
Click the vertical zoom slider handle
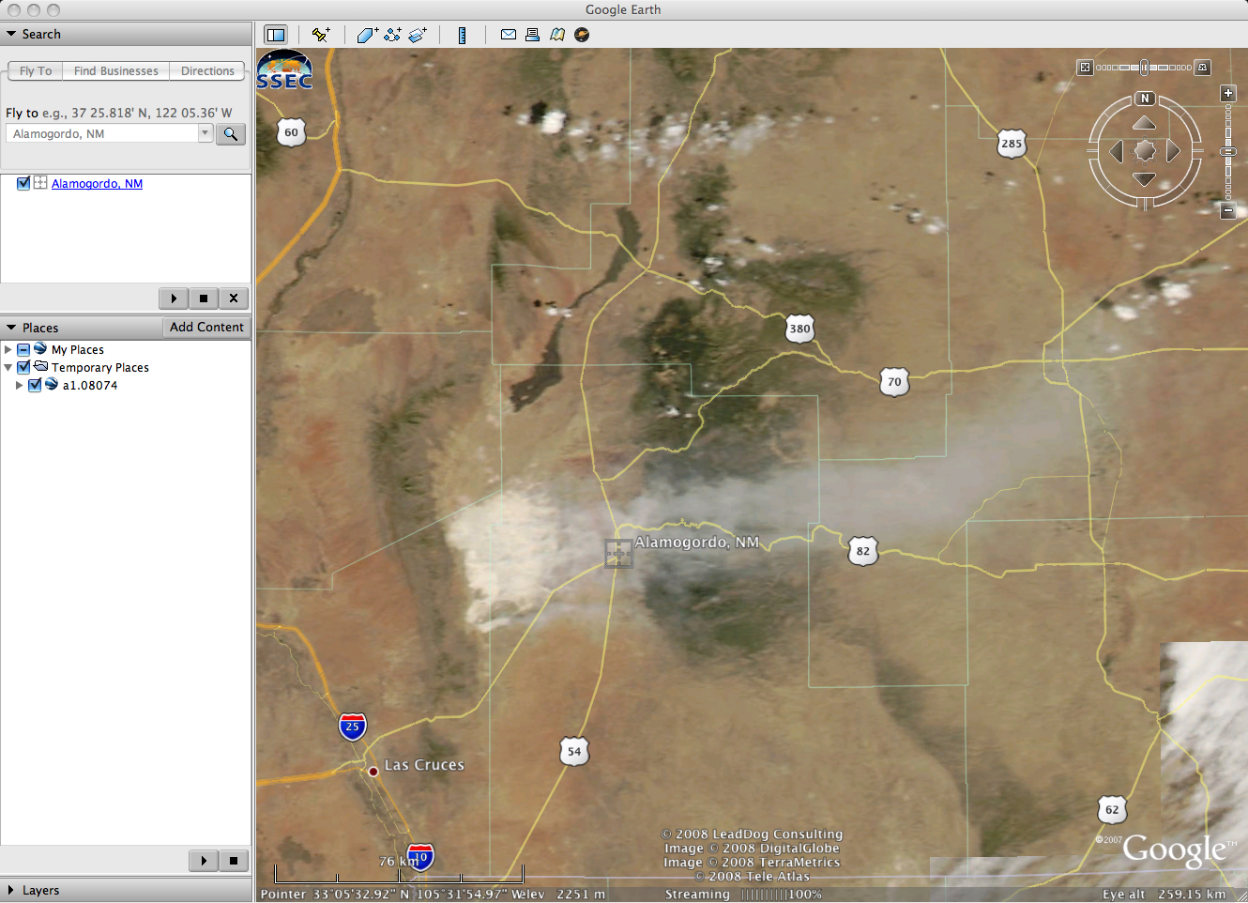click(1228, 151)
